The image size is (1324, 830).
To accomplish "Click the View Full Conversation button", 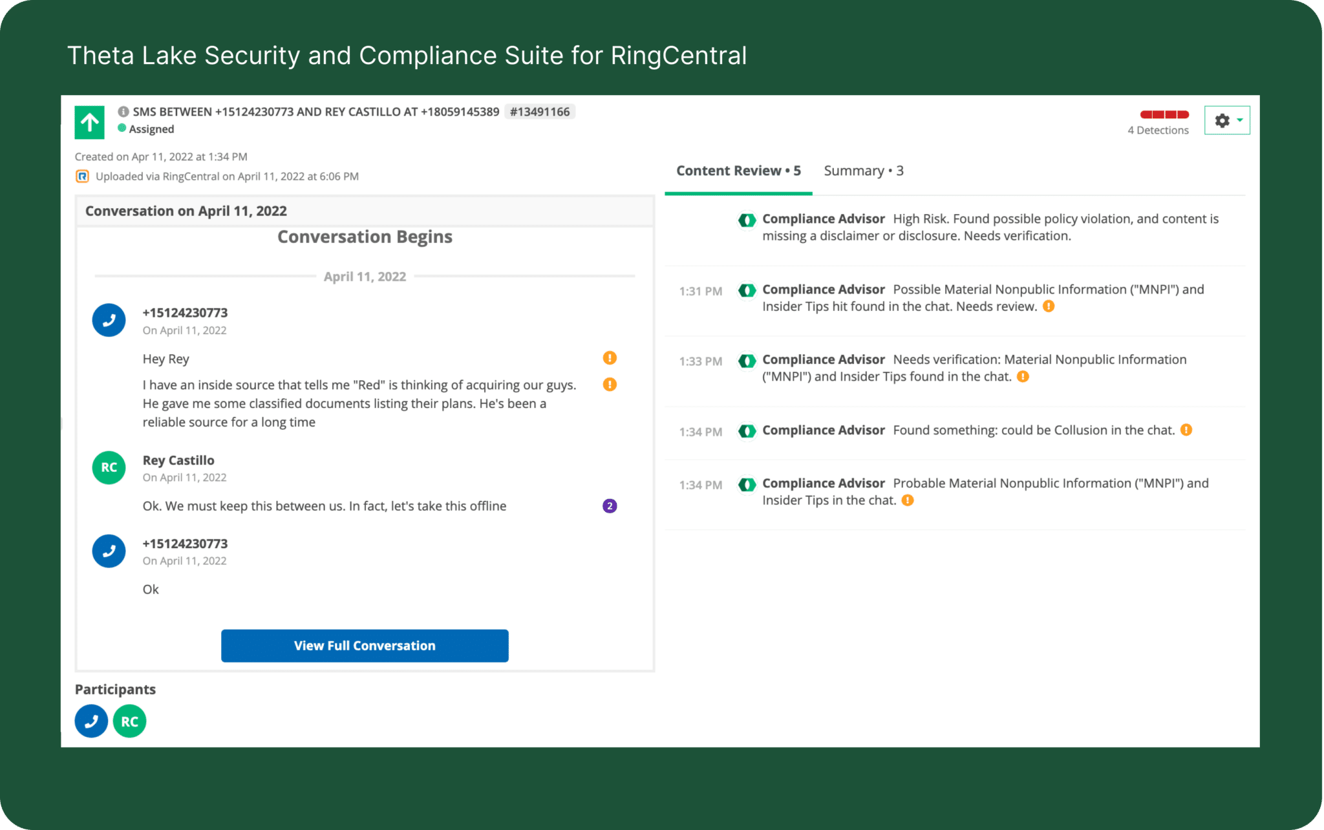I will pos(365,645).
